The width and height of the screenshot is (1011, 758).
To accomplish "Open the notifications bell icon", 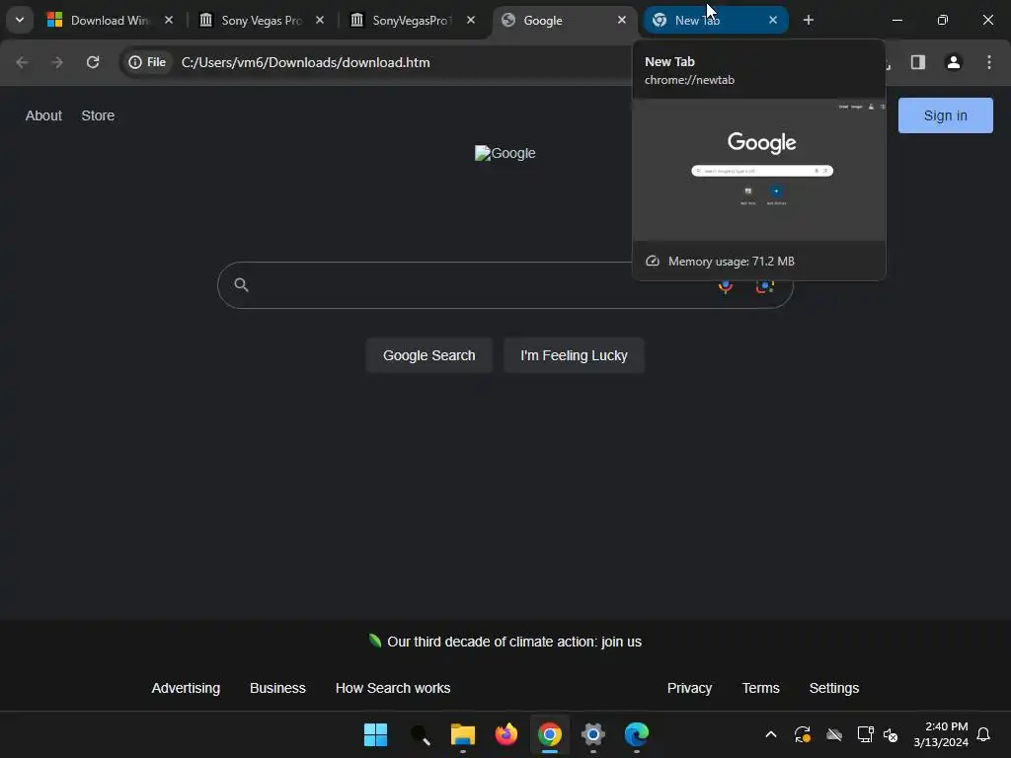I will coord(984,734).
